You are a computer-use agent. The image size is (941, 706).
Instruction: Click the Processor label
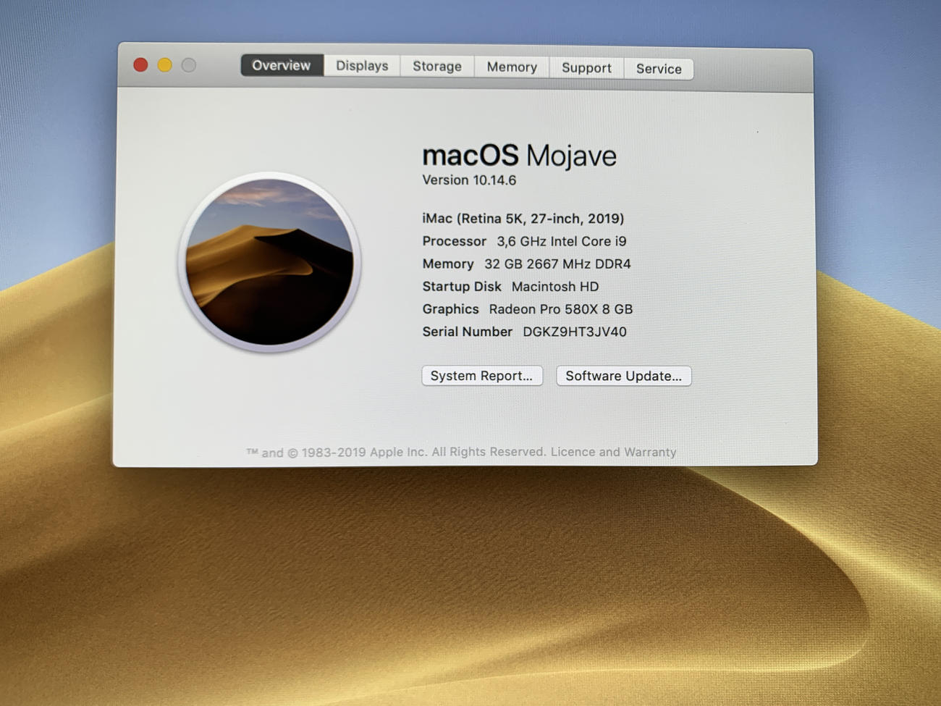tap(455, 241)
